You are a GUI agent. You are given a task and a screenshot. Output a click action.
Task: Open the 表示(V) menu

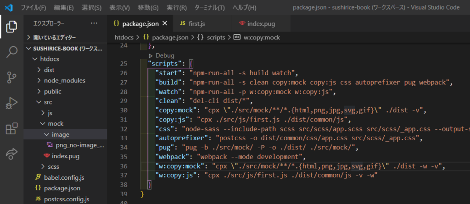click(120, 7)
